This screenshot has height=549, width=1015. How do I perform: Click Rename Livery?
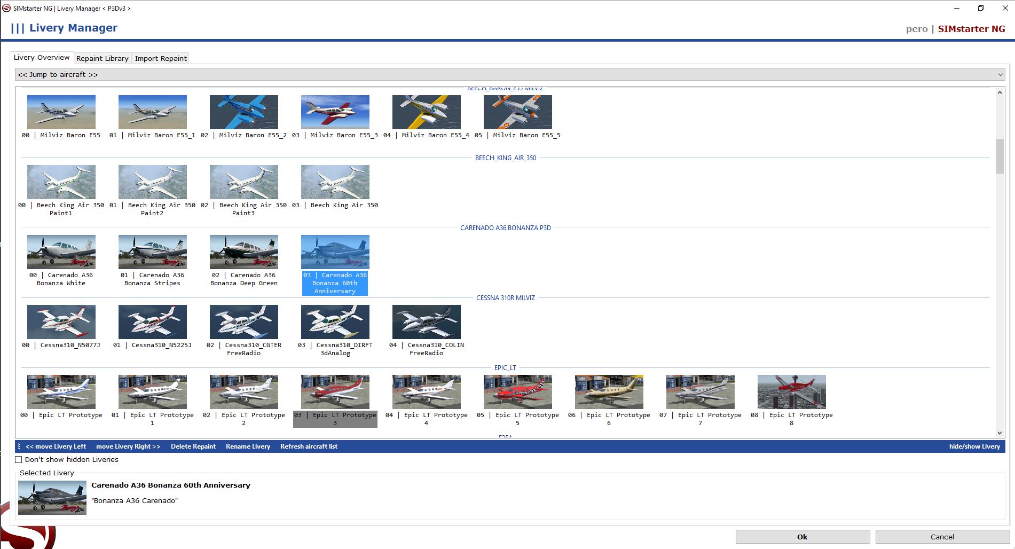248,446
